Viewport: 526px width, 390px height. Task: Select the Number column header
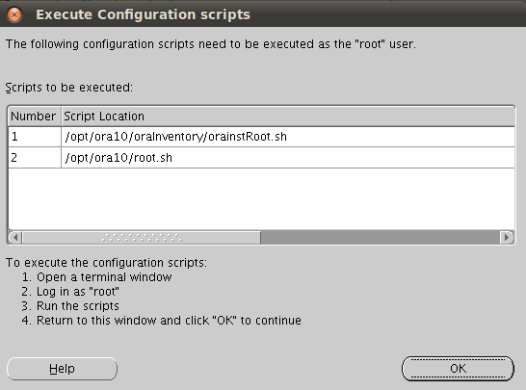[x=35, y=117]
